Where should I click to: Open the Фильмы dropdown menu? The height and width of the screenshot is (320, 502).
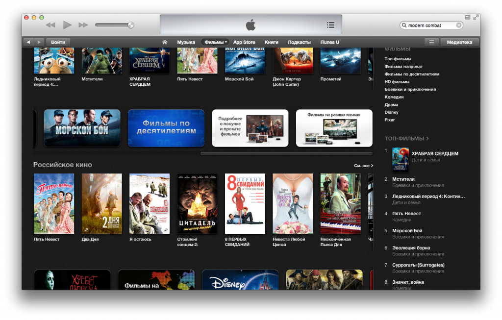point(216,42)
